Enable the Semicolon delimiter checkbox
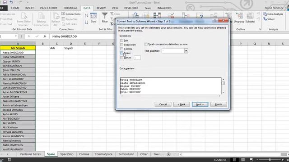289x162 pixels. [x=121, y=45]
